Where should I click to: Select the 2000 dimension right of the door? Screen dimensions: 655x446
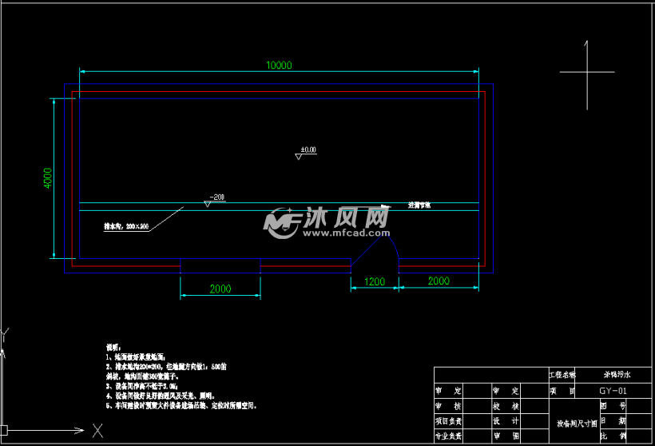[439, 281]
